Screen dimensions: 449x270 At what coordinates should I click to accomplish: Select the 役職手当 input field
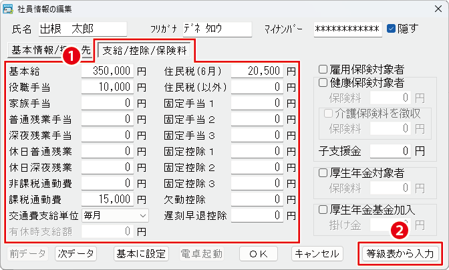pos(107,88)
